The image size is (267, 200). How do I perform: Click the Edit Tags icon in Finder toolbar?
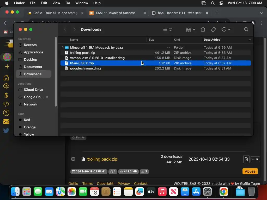213,29
